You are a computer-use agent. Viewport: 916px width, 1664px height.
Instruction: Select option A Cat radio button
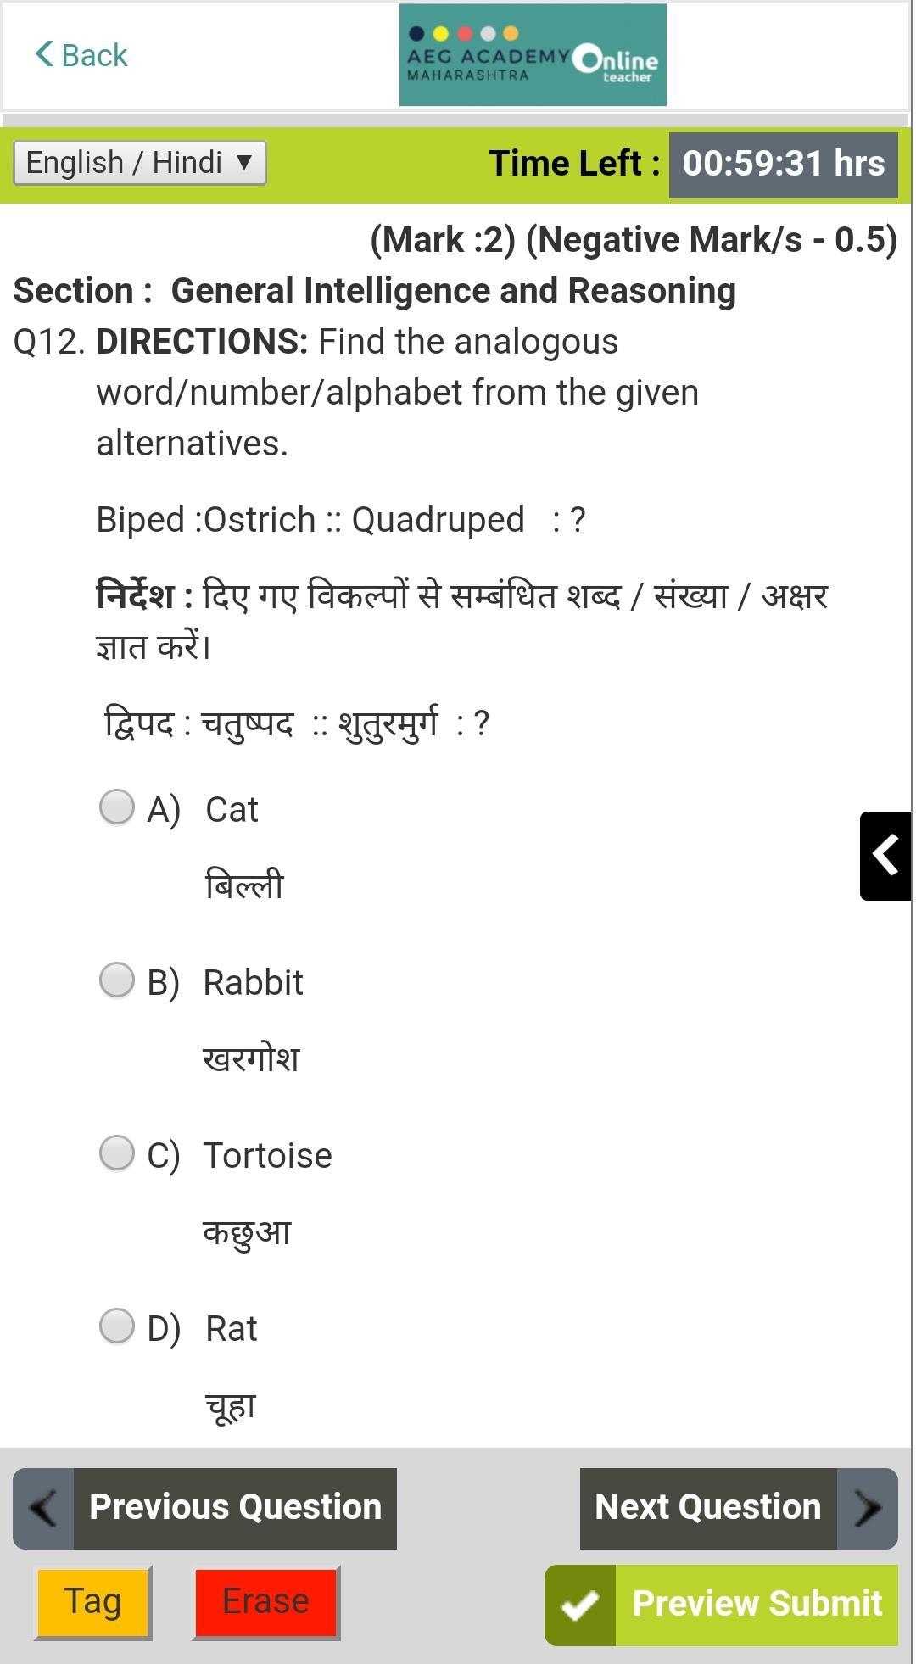[117, 807]
